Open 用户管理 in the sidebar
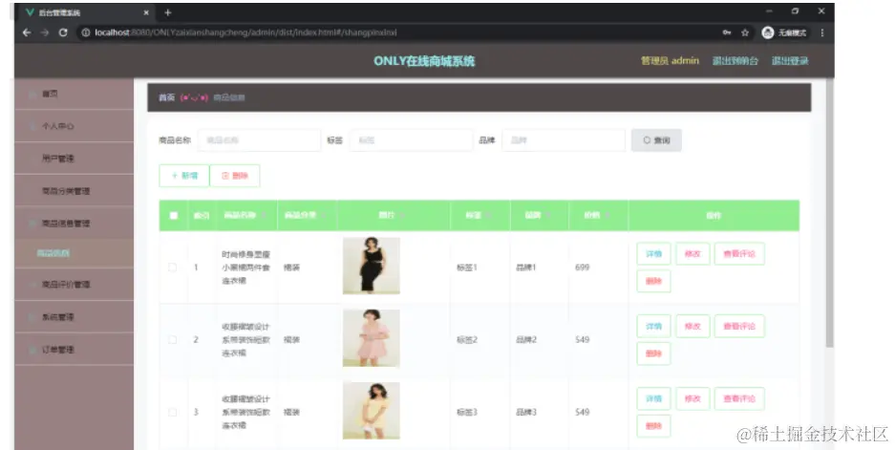Viewport: 895px width, 450px height. pyautogui.click(x=75, y=159)
